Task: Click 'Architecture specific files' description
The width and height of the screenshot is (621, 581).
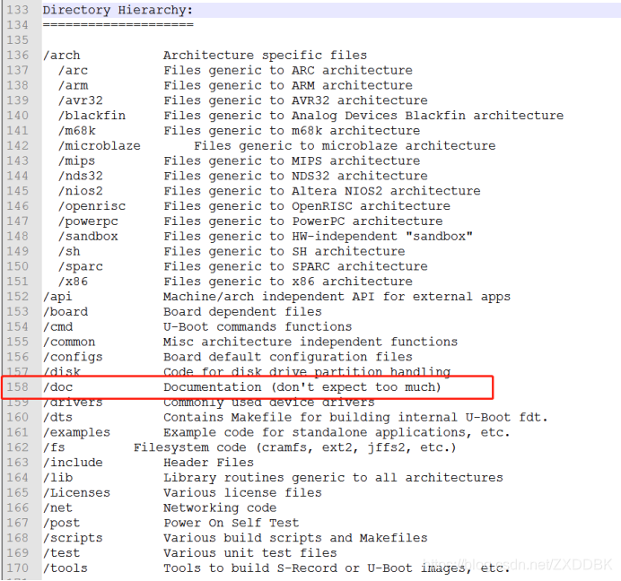Action: point(266,55)
